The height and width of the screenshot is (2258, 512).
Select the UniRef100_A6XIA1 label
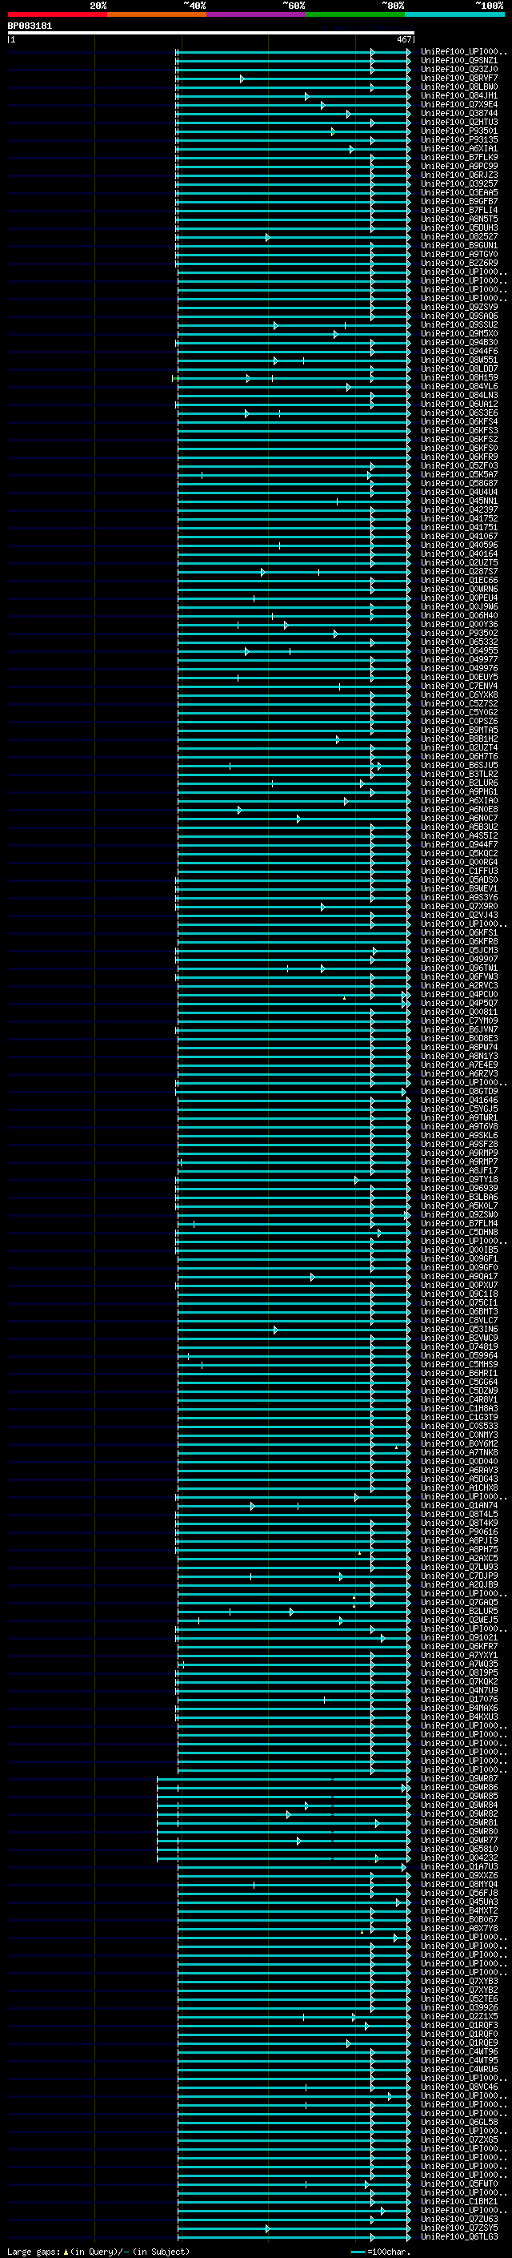[x=459, y=149]
